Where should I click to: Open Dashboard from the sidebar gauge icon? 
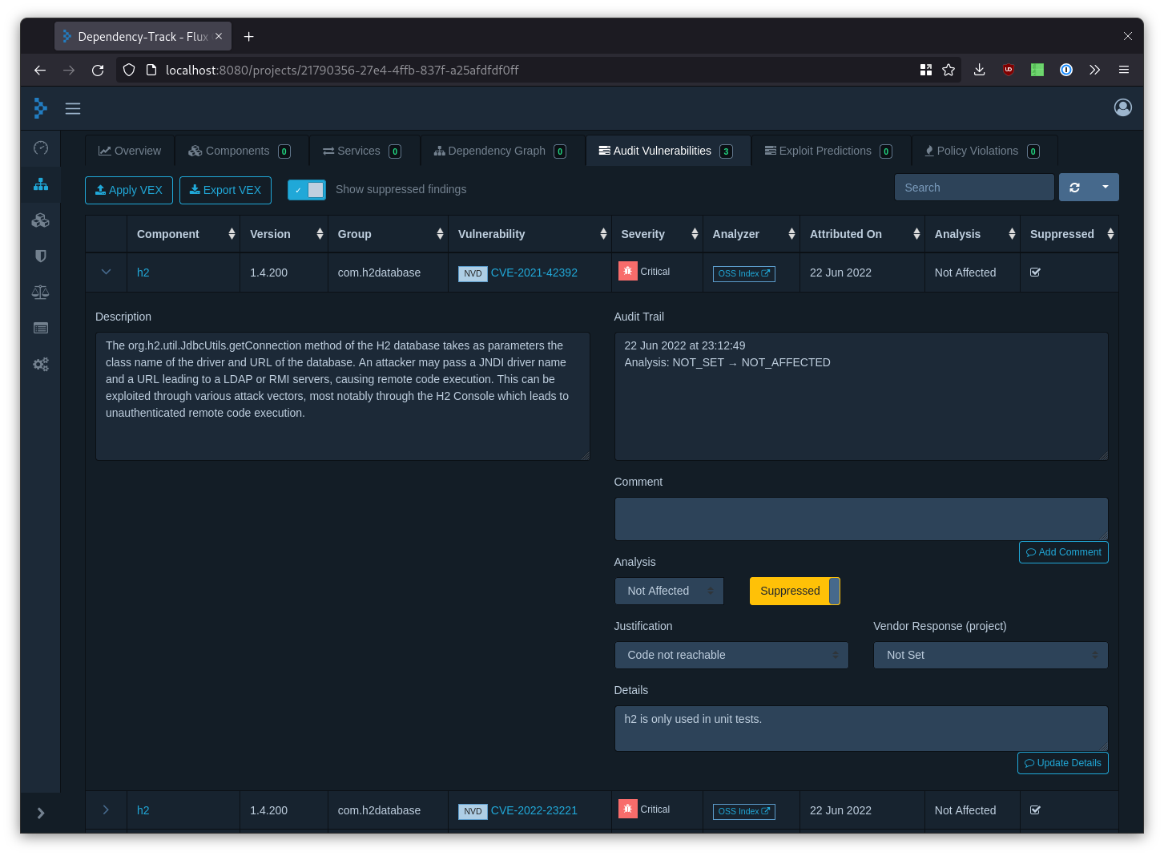(x=41, y=147)
